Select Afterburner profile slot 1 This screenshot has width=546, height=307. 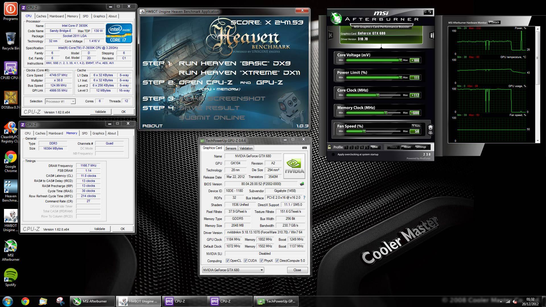(346, 147)
